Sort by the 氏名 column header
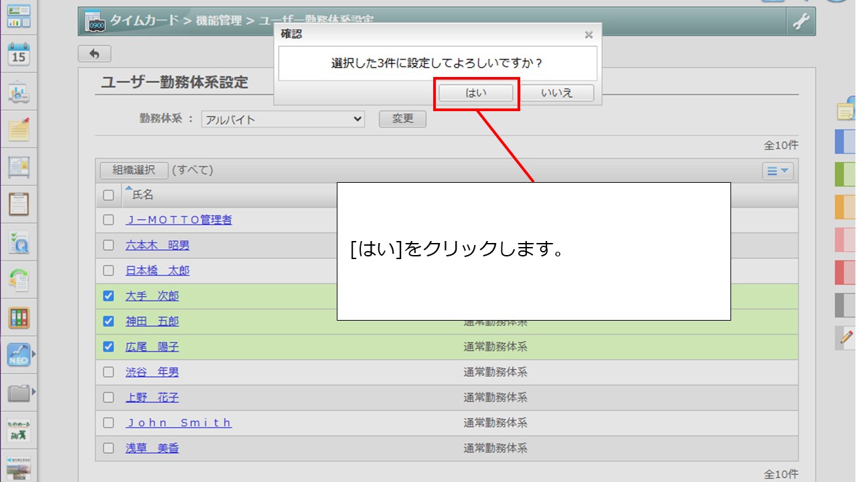857x482 pixels. [x=143, y=195]
